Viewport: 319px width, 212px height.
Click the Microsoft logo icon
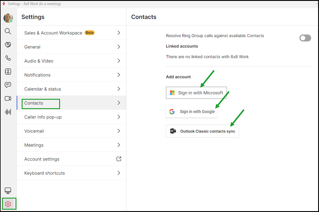[x=172, y=93]
